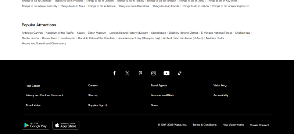Open Aquarium of the Pacific link
This screenshot has height=134, width=294.
60,33
